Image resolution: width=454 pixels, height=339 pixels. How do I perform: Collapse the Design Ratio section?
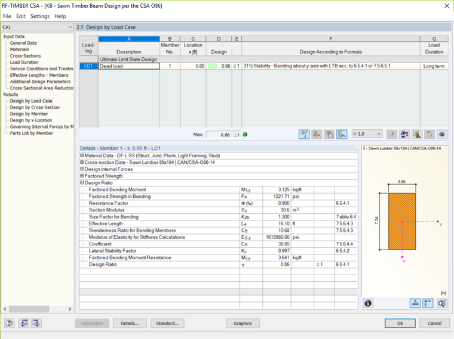(x=82, y=183)
